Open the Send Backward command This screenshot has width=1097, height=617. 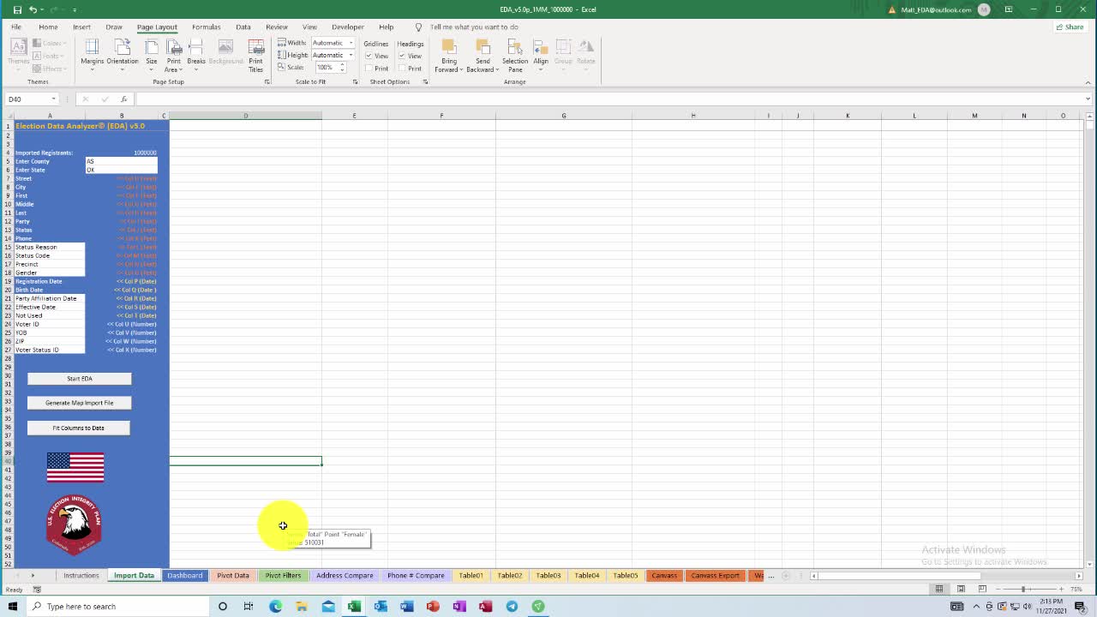coord(483,56)
